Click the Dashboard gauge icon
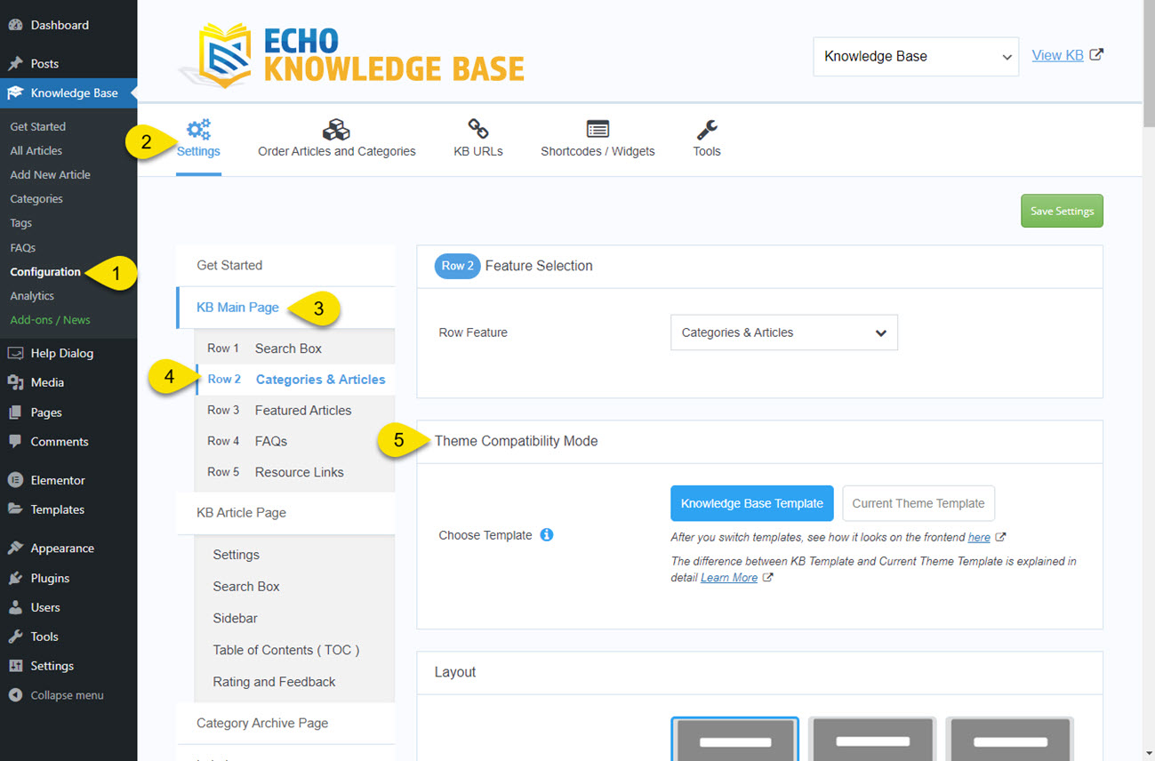 coord(15,25)
